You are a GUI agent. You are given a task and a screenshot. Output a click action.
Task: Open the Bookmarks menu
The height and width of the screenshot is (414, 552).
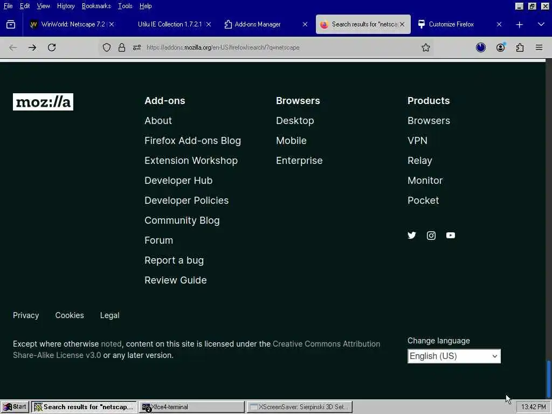96,6
